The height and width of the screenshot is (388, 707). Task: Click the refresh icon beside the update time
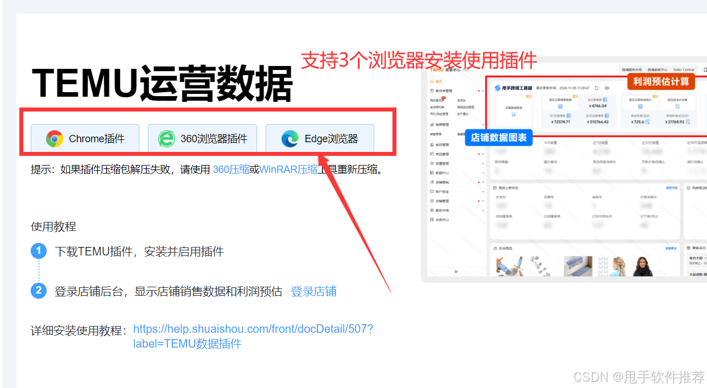tap(597, 88)
